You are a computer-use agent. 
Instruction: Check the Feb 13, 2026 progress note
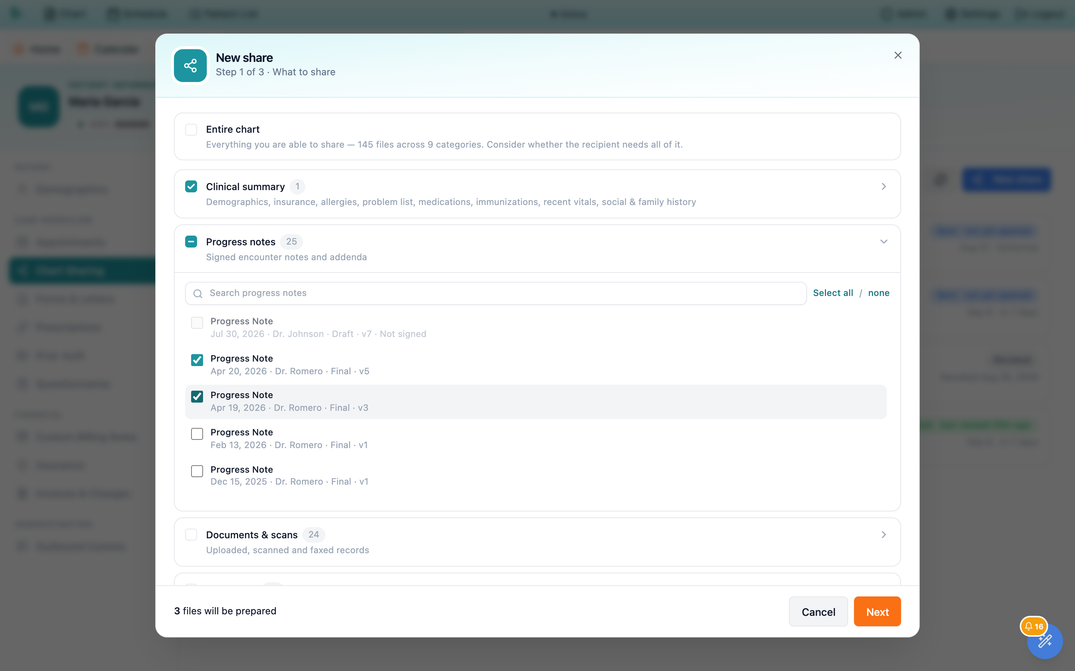197,434
